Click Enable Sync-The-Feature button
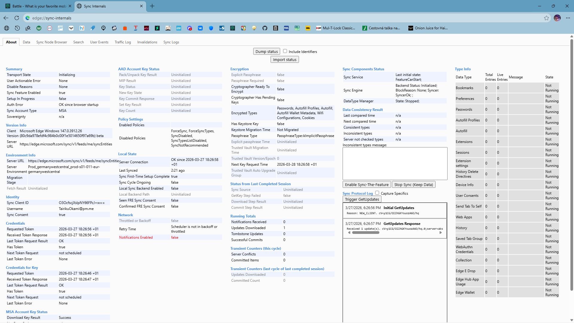This screenshot has width=574, height=323. tap(367, 185)
